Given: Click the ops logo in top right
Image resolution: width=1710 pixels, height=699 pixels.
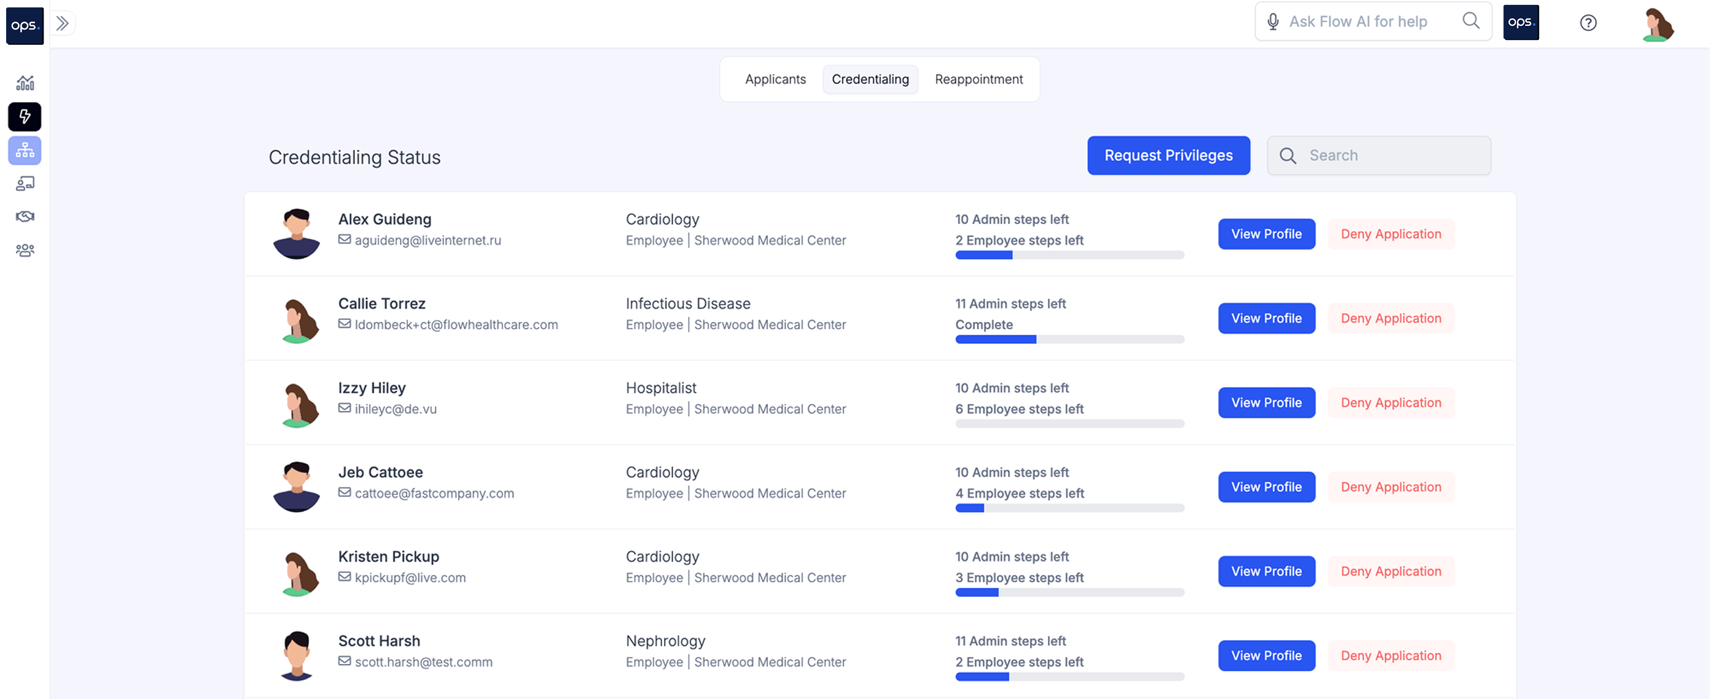Looking at the screenshot, I should pos(1520,23).
